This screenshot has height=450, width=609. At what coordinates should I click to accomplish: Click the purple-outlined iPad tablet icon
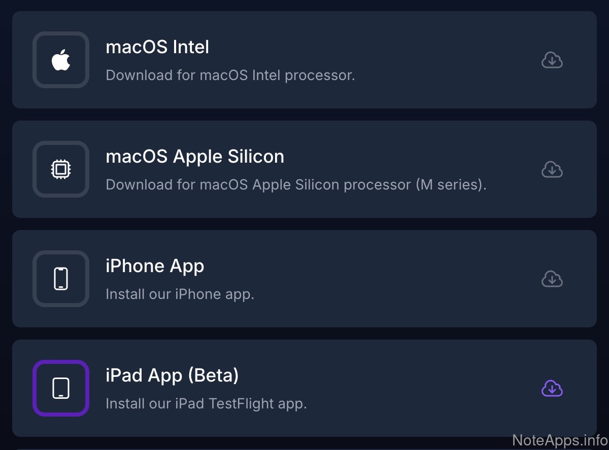61,388
